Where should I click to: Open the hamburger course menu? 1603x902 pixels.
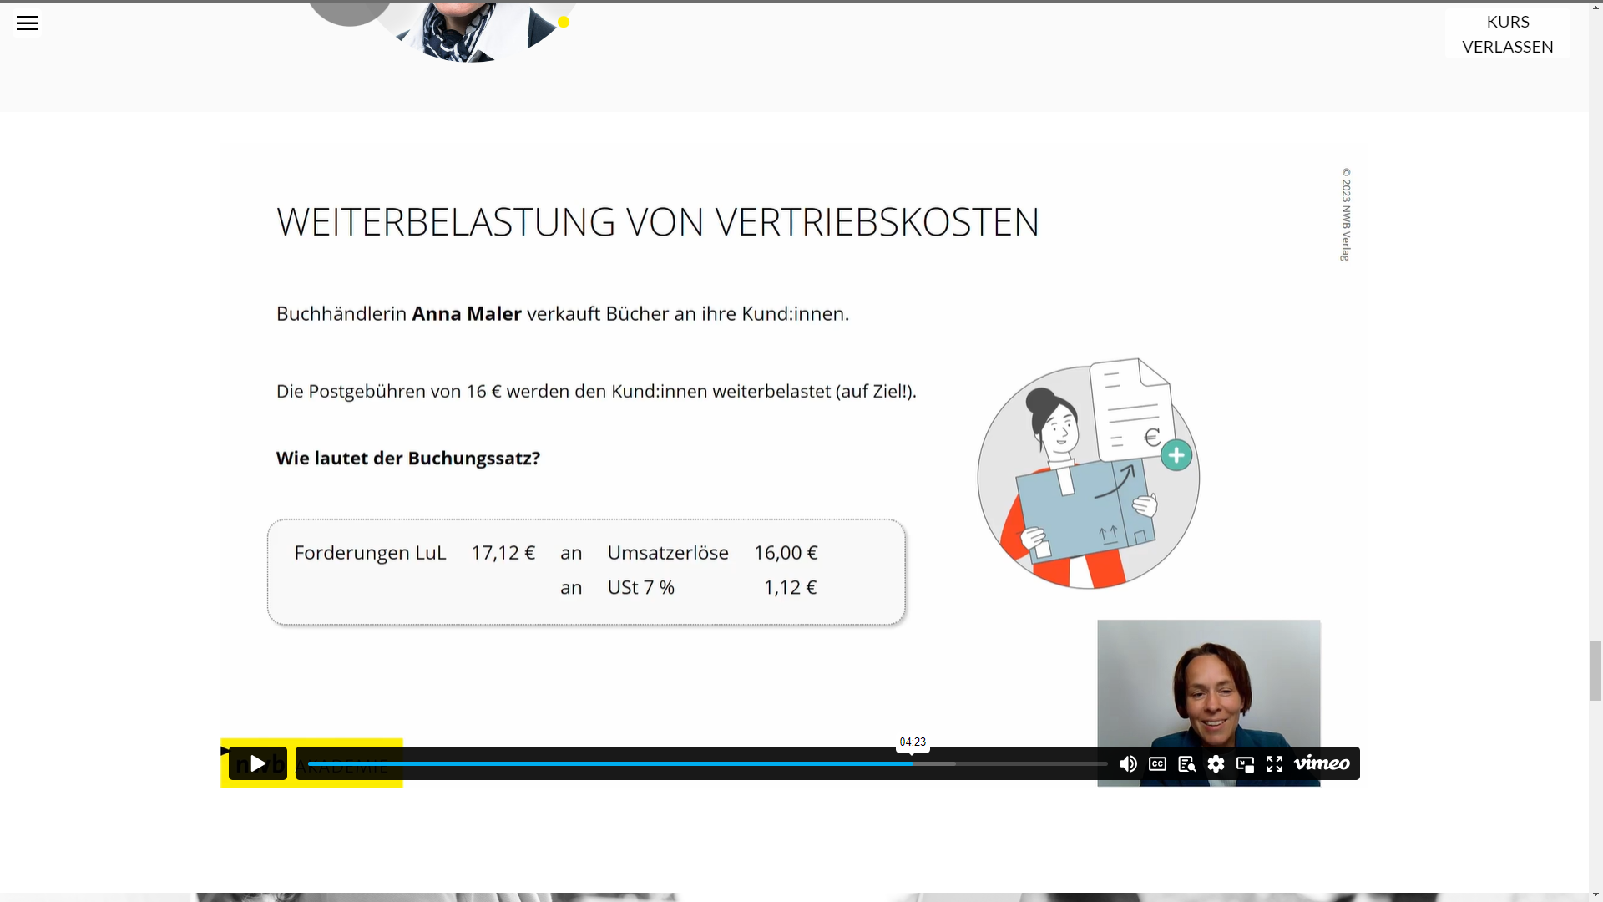click(x=27, y=23)
